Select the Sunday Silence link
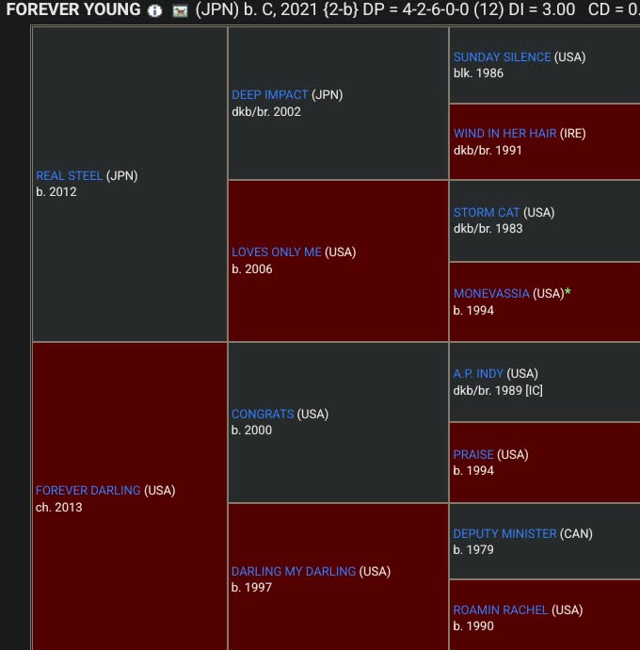The height and width of the screenshot is (650, 640). (502, 57)
